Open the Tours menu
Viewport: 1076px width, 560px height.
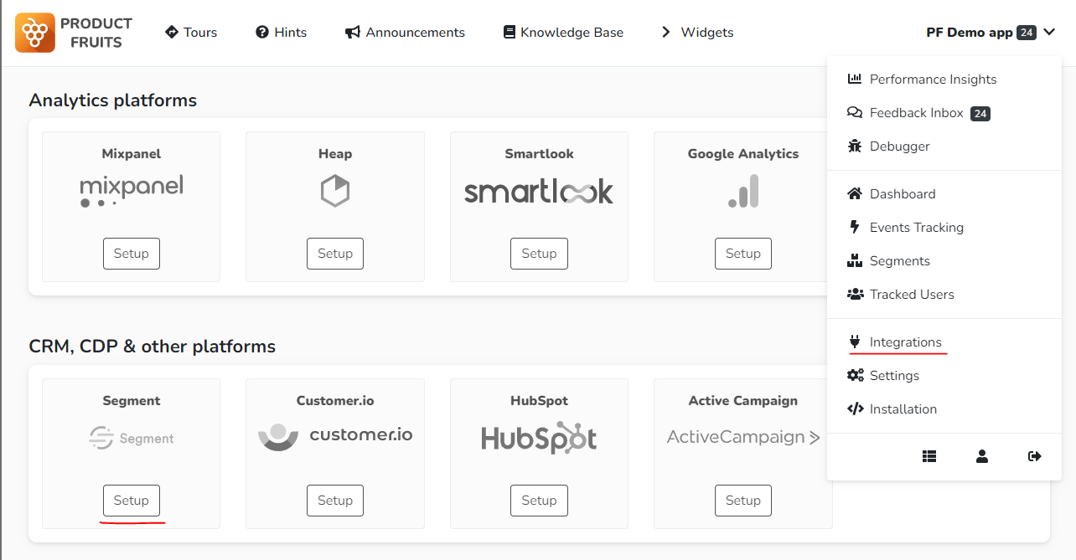tap(191, 32)
